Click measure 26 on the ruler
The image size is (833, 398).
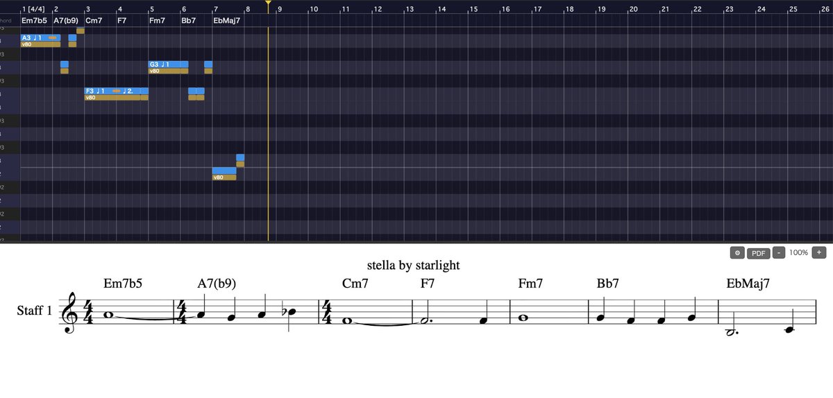pyautogui.click(x=825, y=9)
